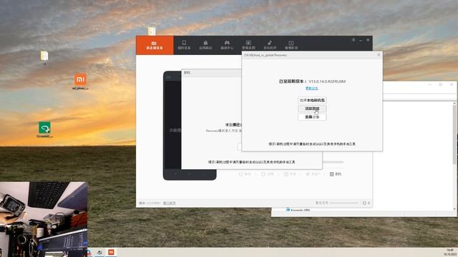
Task: Click the backup action with the circular icon
Action: coord(245,174)
